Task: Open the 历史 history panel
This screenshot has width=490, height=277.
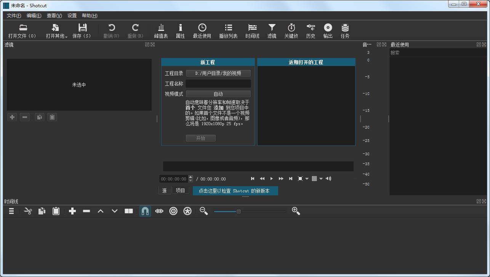Action: (310, 31)
